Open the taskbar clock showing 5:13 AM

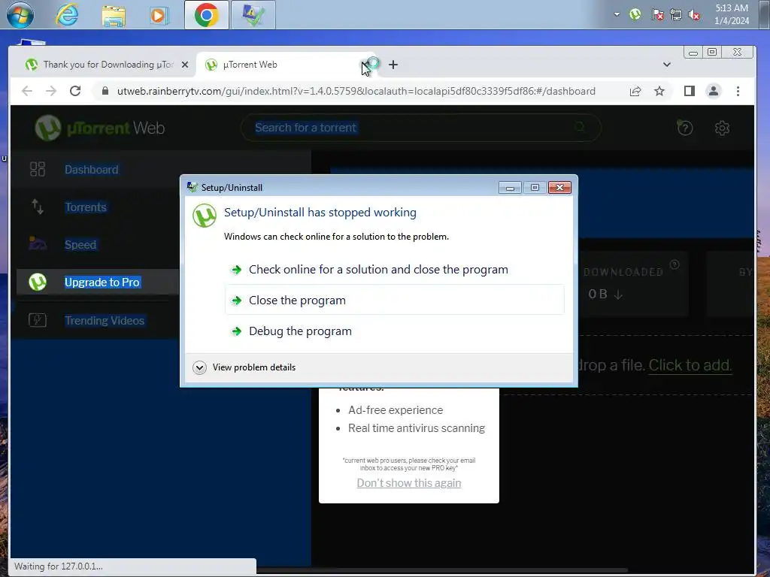(731, 14)
